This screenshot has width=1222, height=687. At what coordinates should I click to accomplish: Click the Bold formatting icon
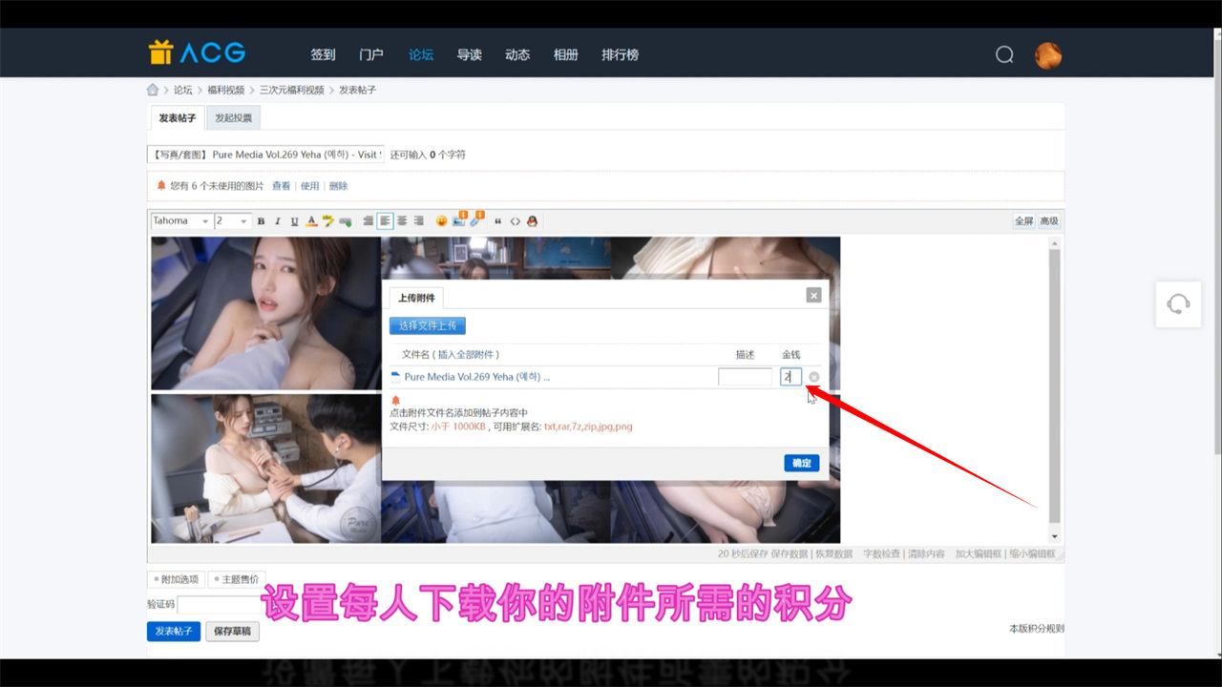click(x=262, y=221)
